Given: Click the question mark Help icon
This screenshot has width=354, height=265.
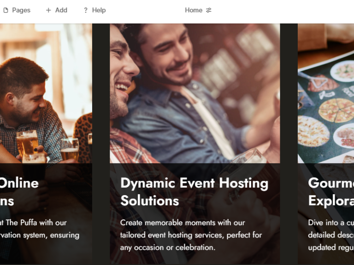Looking at the screenshot, I should point(85,10).
